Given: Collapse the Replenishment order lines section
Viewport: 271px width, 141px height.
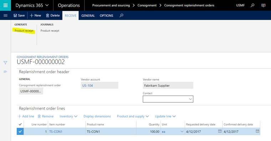Looking at the screenshot, I should (42, 109).
